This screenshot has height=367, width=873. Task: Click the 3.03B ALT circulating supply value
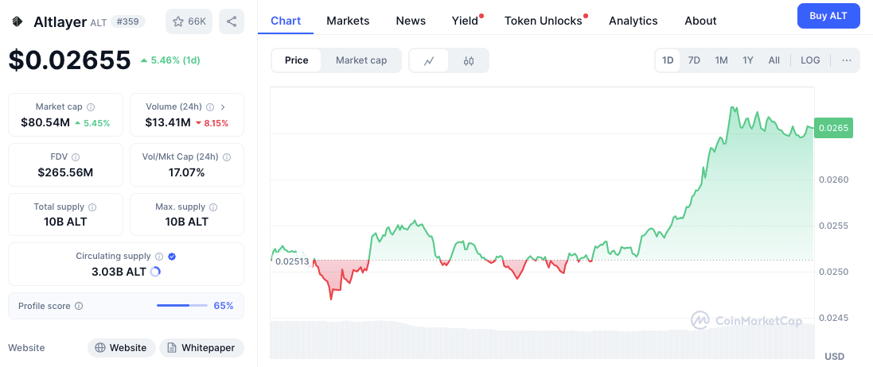click(x=119, y=272)
